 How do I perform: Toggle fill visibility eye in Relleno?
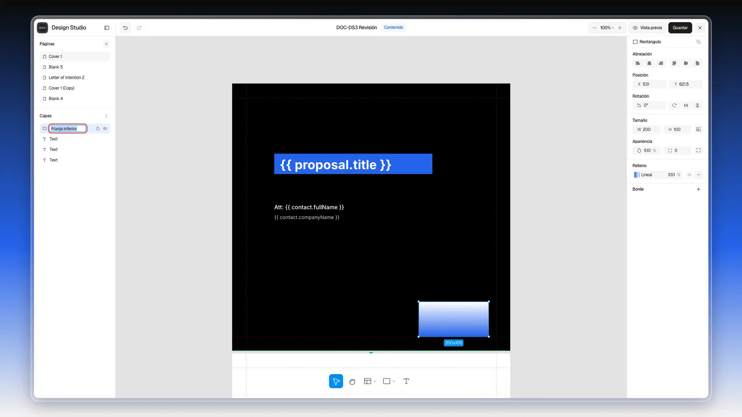[689, 175]
